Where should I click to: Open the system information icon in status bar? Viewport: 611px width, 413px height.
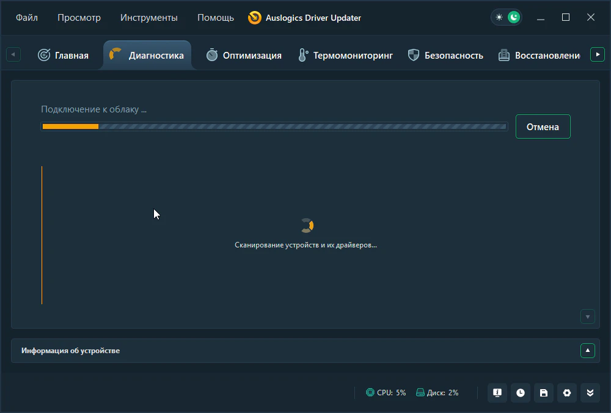click(x=497, y=393)
